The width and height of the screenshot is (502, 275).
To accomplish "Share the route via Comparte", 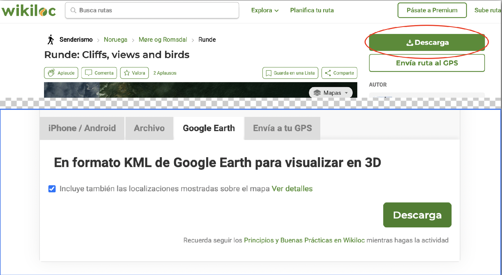I will [339, 73].
